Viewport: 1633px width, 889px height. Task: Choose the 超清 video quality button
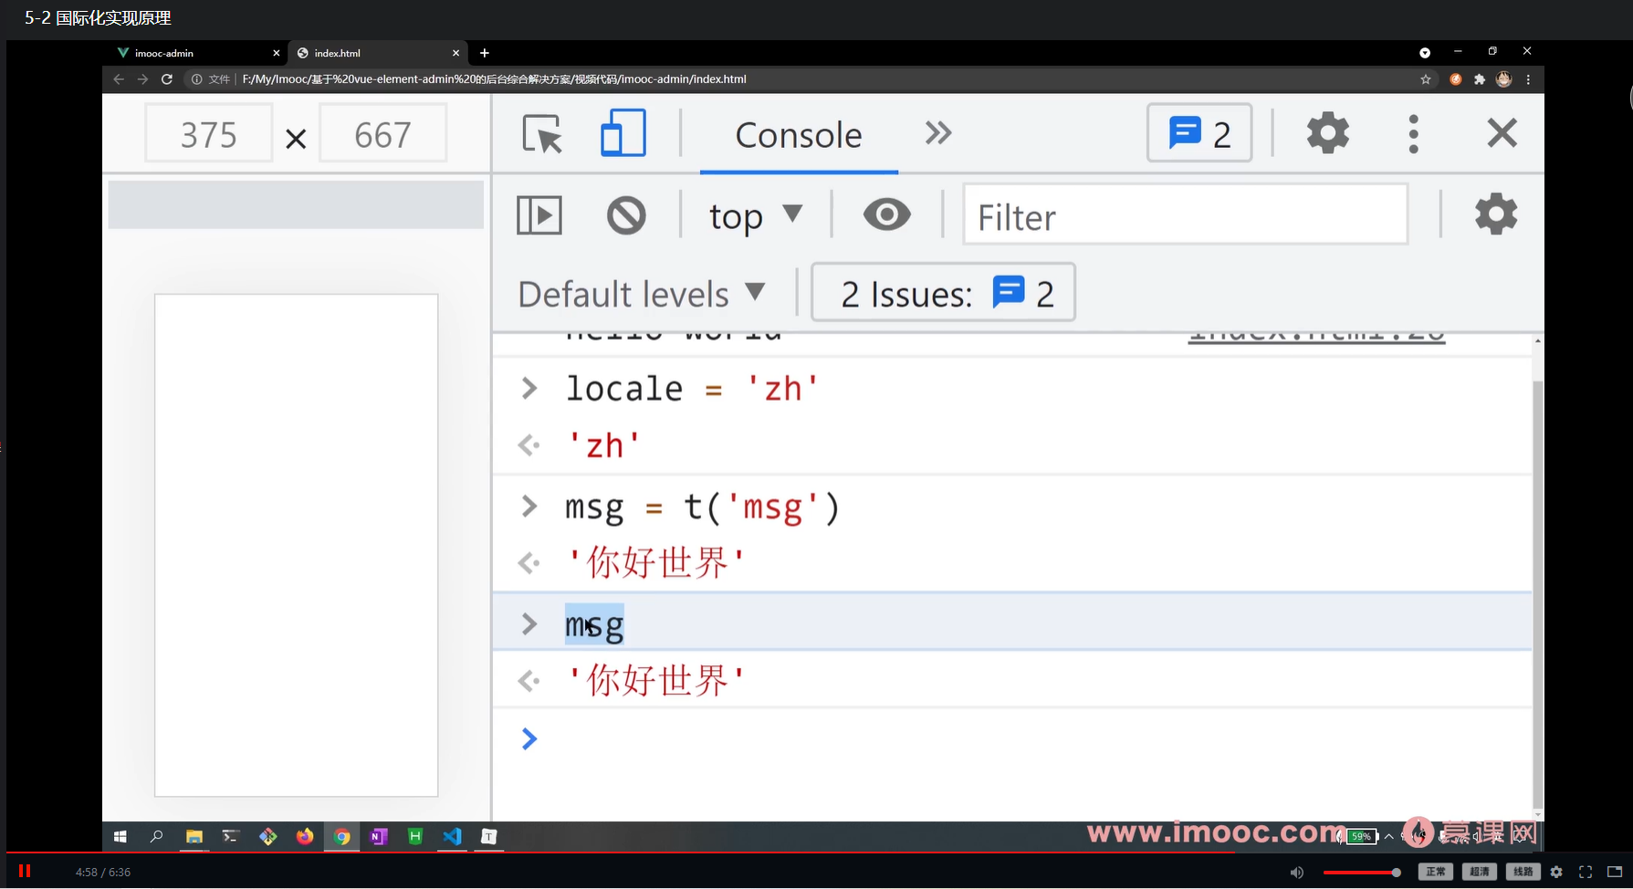tap(1480, 872)
